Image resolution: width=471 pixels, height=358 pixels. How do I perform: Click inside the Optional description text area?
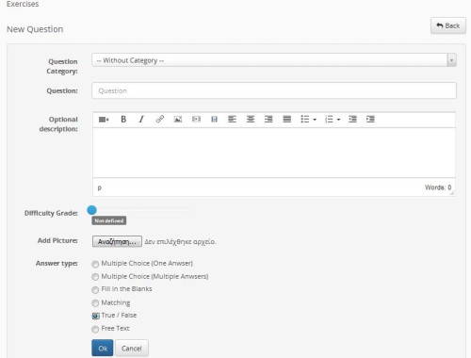pos(274,153)
